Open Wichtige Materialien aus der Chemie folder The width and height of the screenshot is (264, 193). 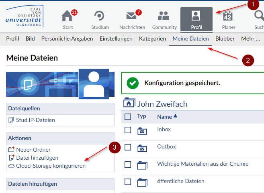coord(203,164)
